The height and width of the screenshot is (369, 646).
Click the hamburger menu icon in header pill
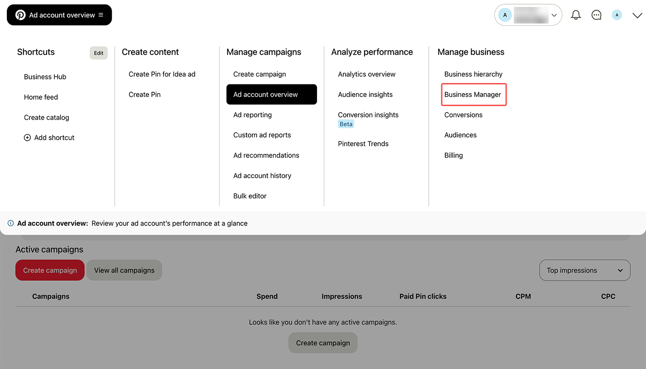pos(101,15)
